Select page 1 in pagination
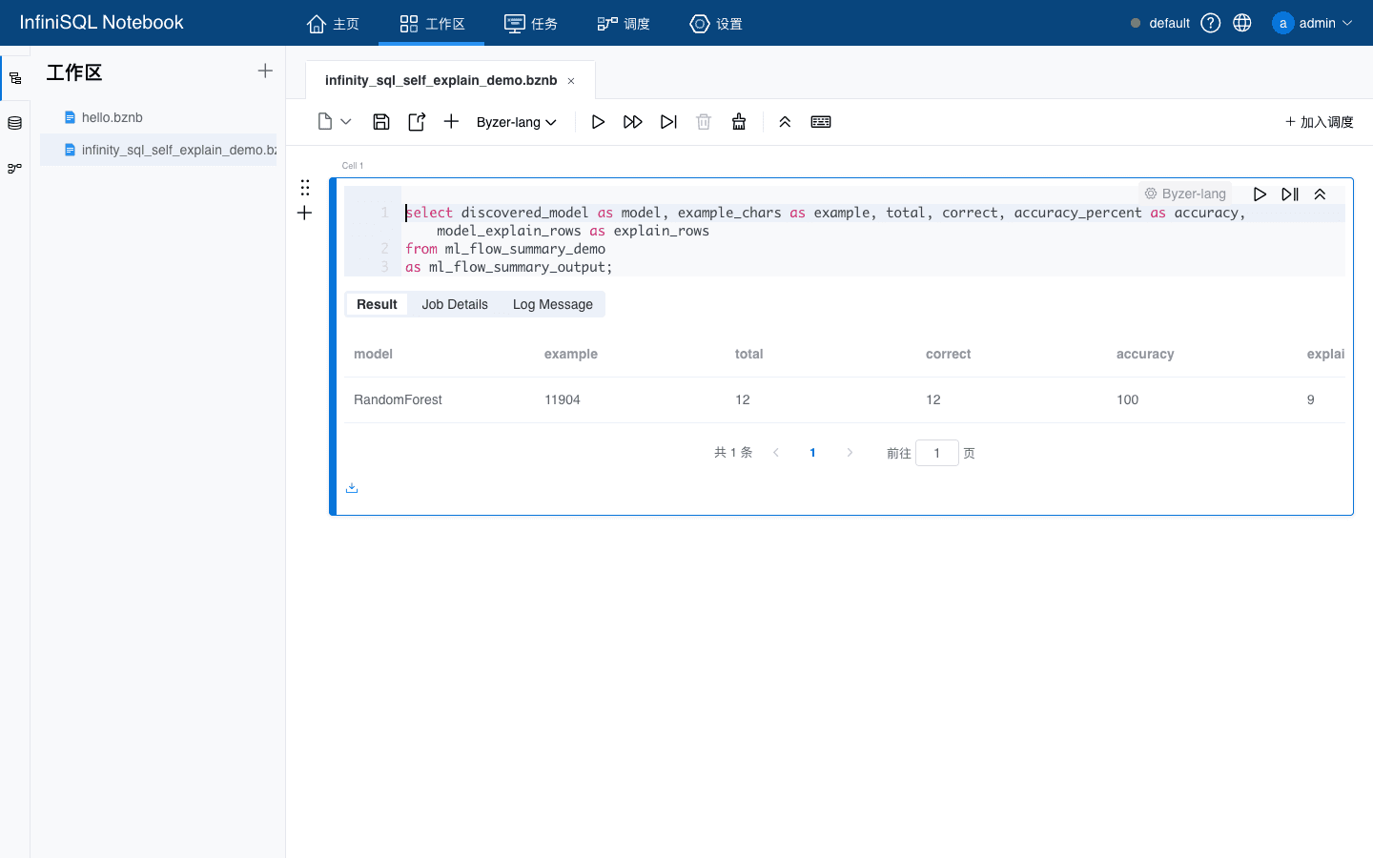 (x=812, y=453)
